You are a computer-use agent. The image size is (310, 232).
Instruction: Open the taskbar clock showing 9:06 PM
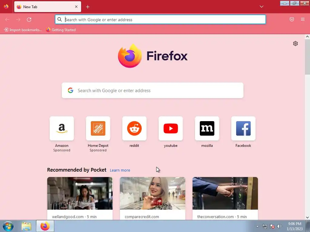(294, 226)
